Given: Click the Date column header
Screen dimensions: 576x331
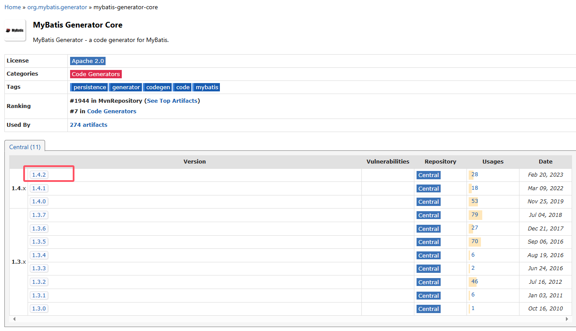Looking at the screenshot, I should click(545, 161).
